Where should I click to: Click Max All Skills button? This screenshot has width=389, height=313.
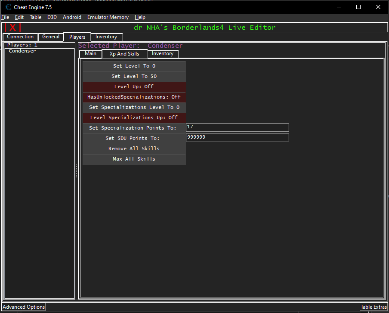(134, 159)
